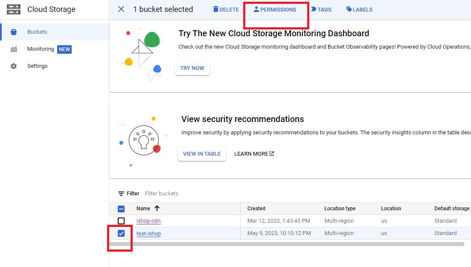
Task: Click the TRY NOW button
Action: tap(192, 68)
